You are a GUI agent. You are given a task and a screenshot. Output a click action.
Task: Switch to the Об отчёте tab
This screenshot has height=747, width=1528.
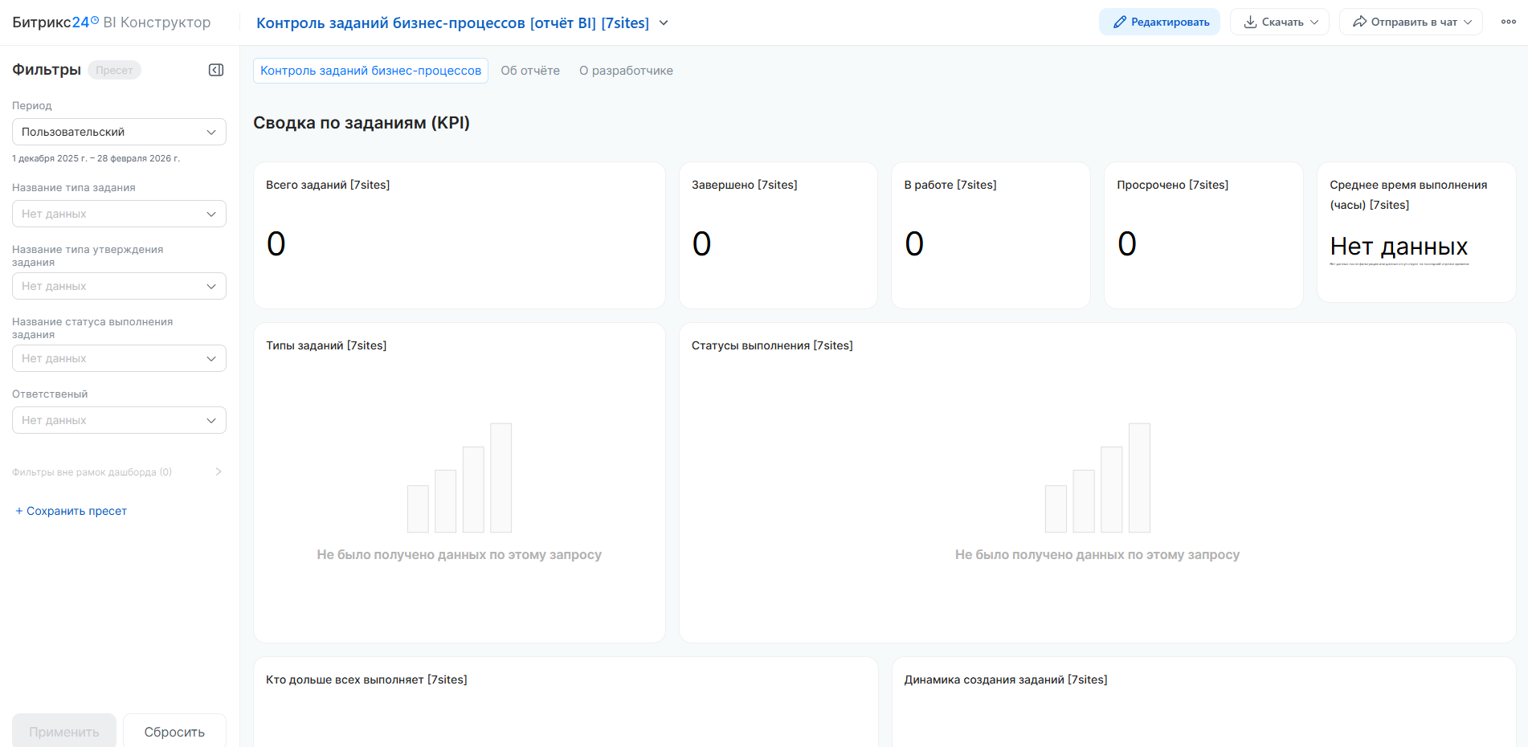click(x=530, y=71)
